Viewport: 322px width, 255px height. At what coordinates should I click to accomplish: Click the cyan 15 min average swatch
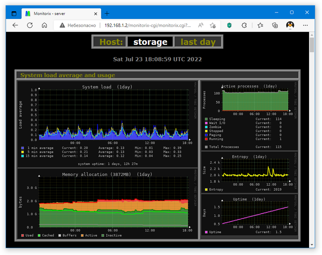tap(23, 156)
